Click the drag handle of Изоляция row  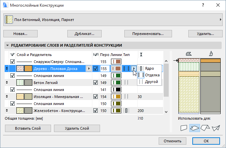tap(7, 96)
